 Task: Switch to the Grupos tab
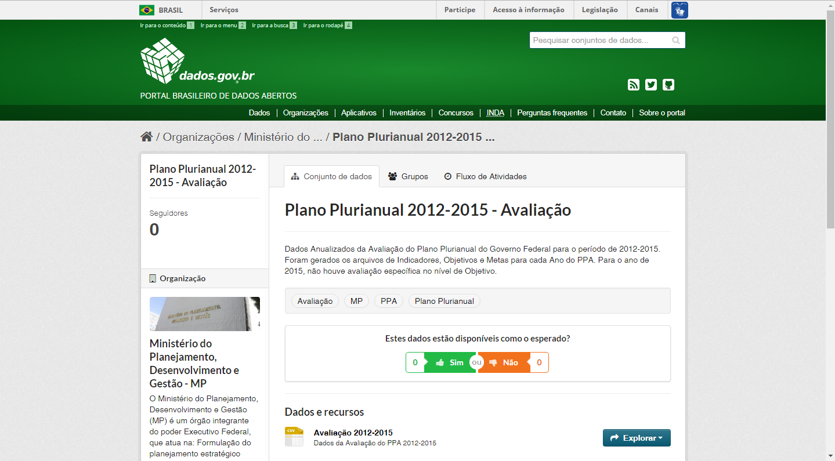[408, 176]
